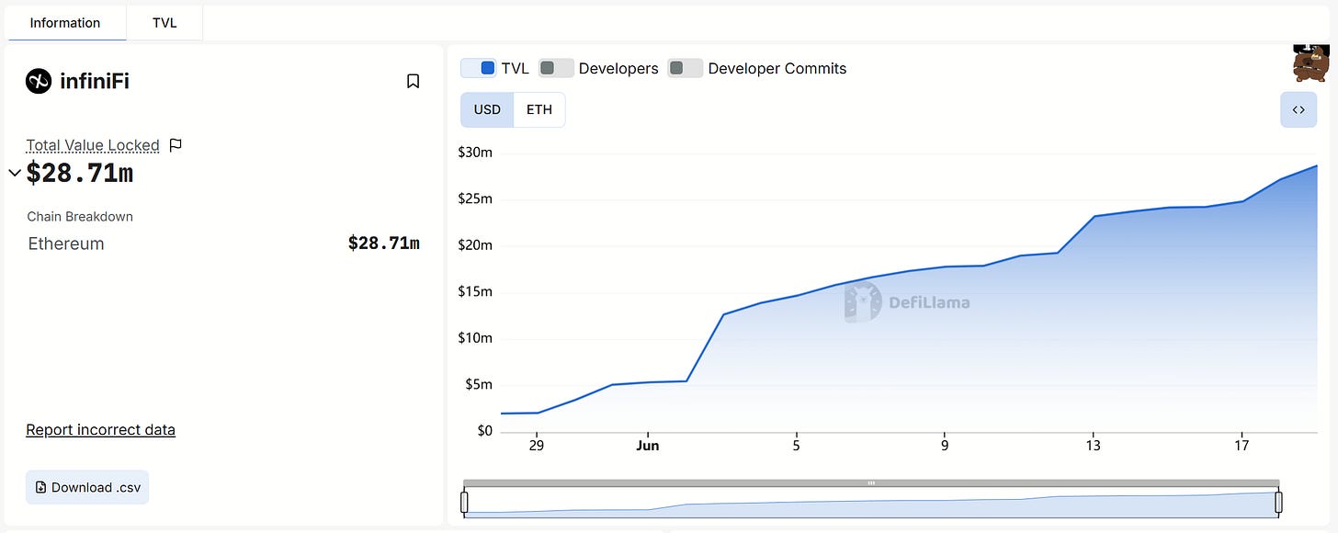Click the $28.71m total value figure
The width and height of the screenshot is (1338, 533).
pos(80,173)
